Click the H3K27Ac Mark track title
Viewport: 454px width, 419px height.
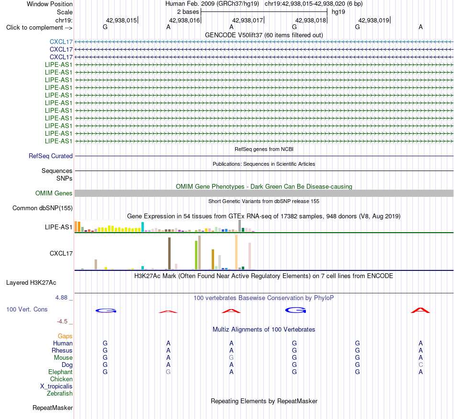[x=264, y=276]
